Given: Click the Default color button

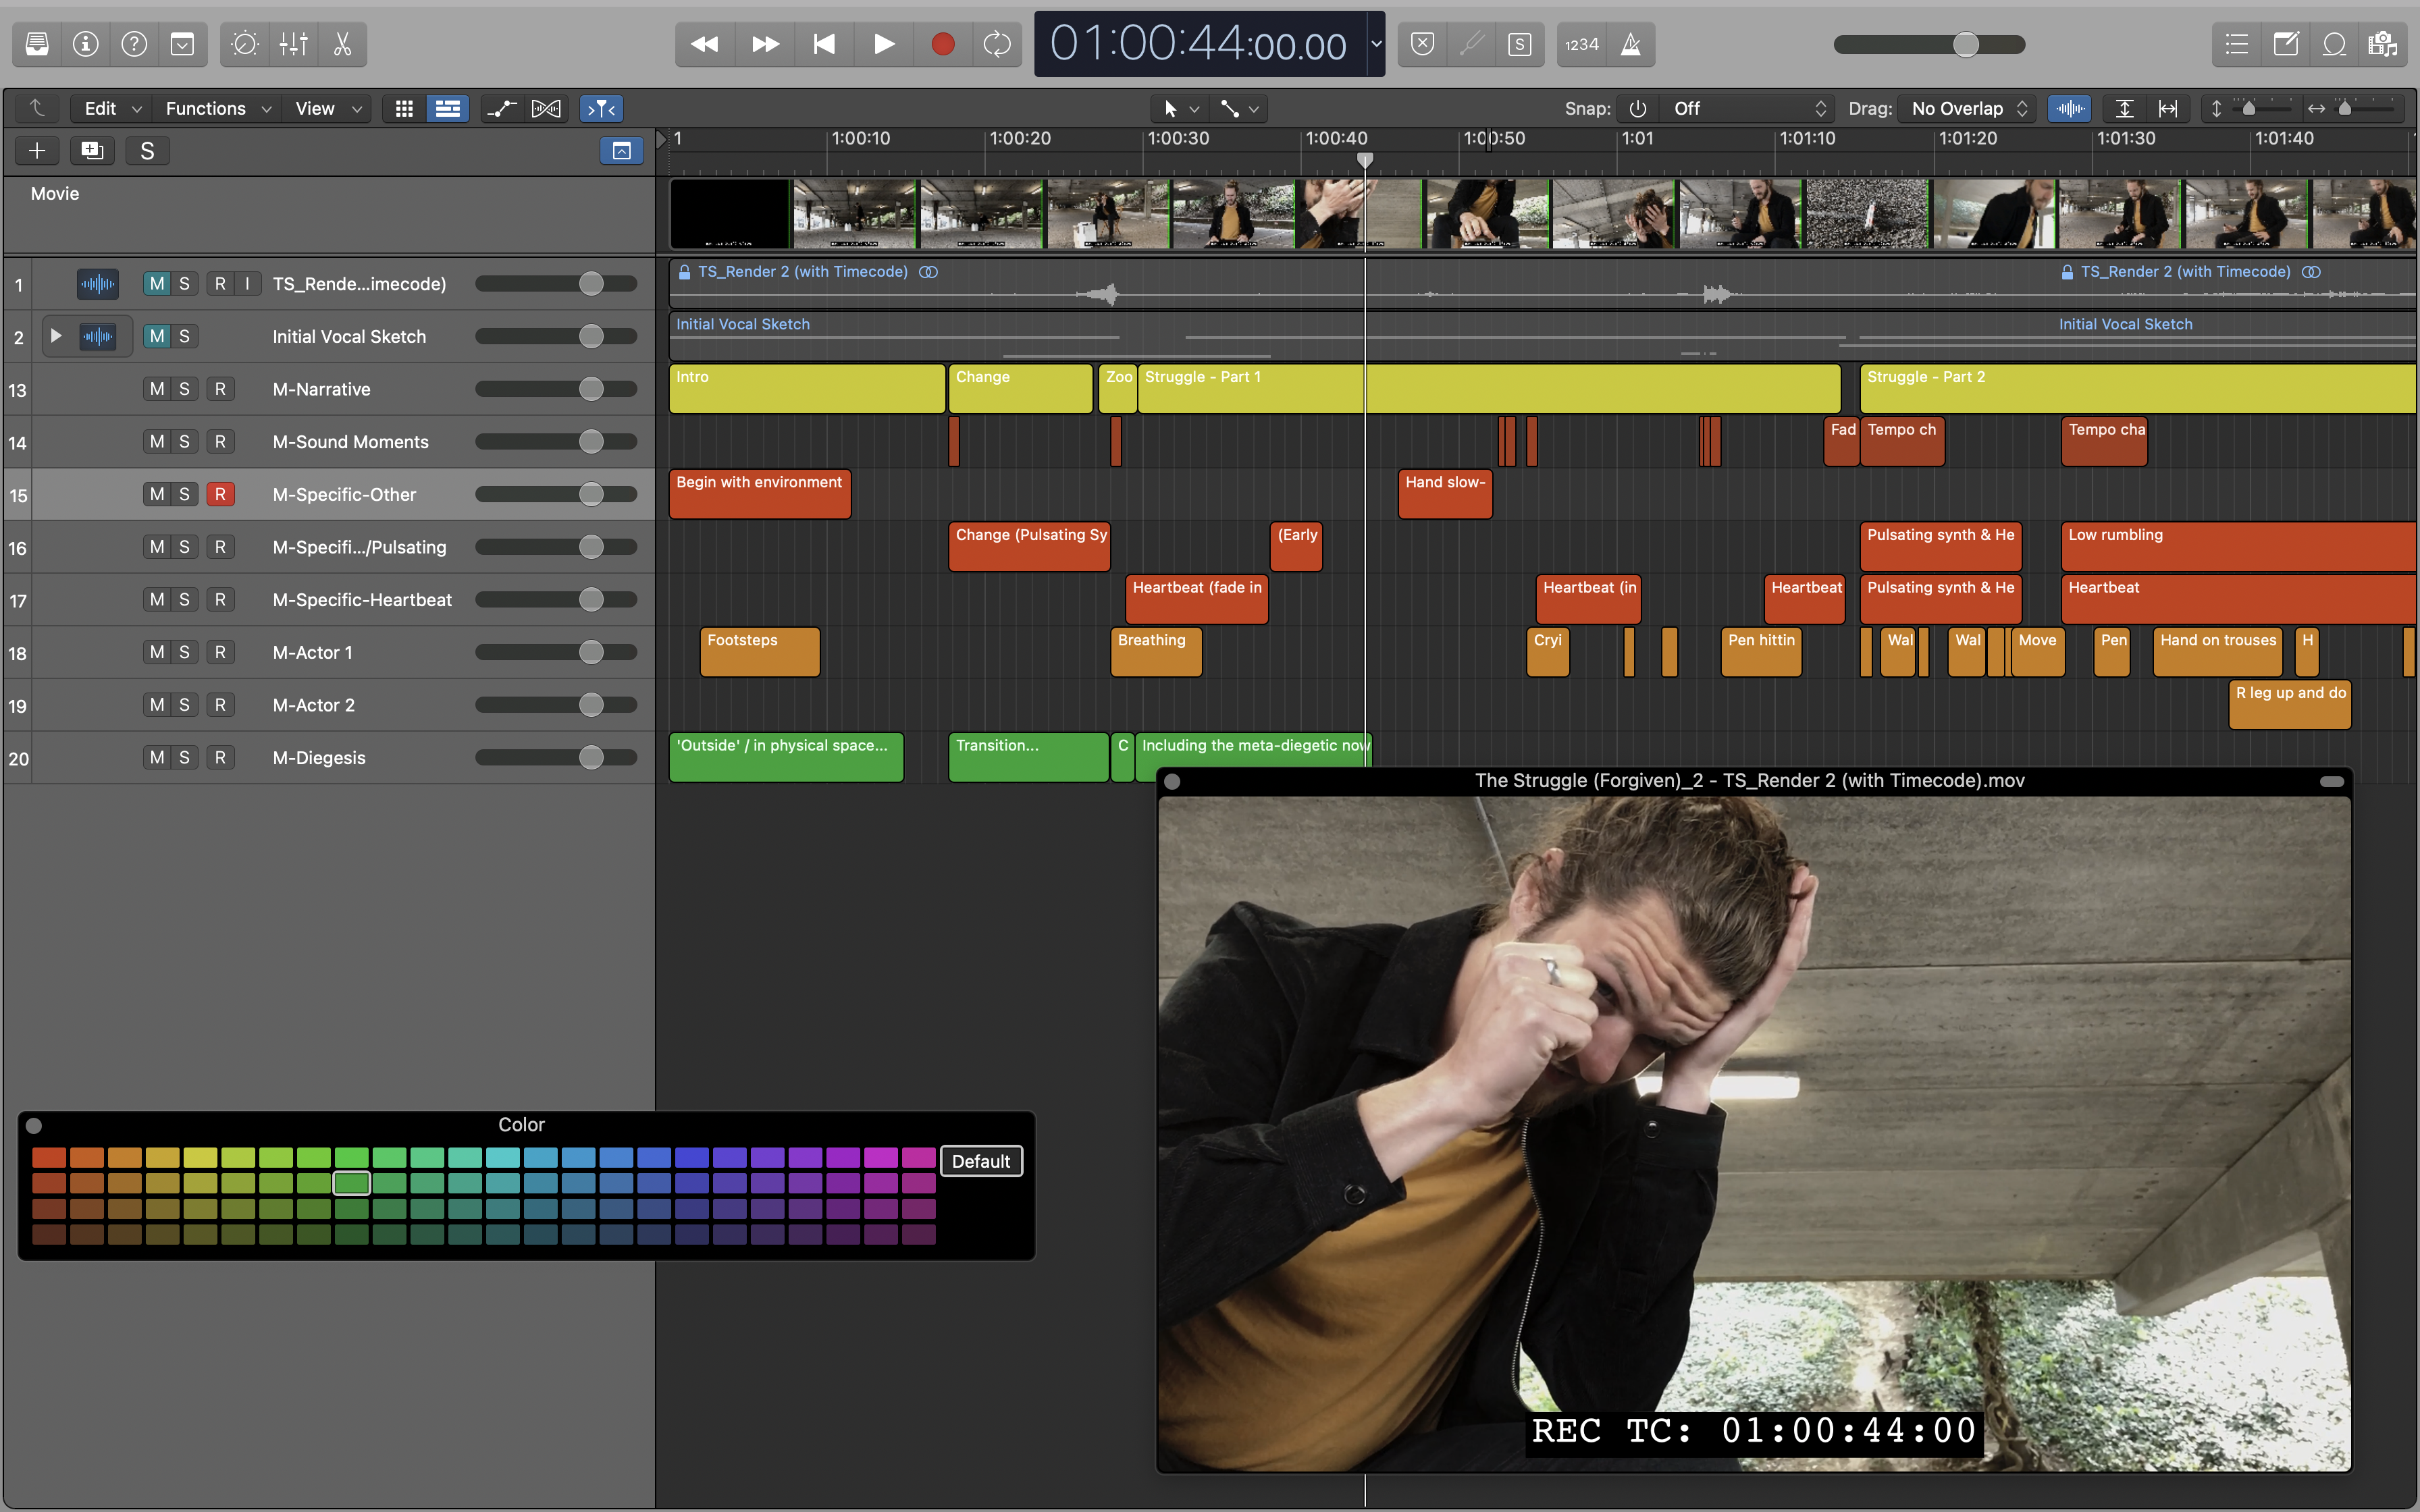Looking at the screenshot, I should 980,1161.
